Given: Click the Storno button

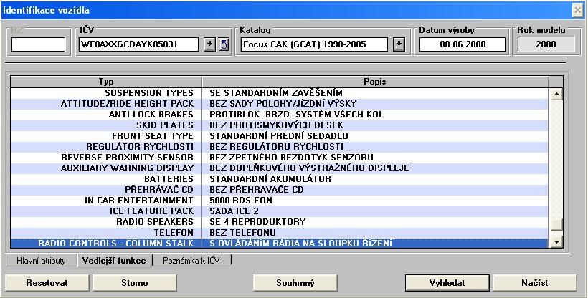Looking at the screenshot, I should click(135, 282).
